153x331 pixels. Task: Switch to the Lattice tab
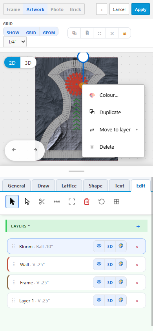[x=69, y=186]
